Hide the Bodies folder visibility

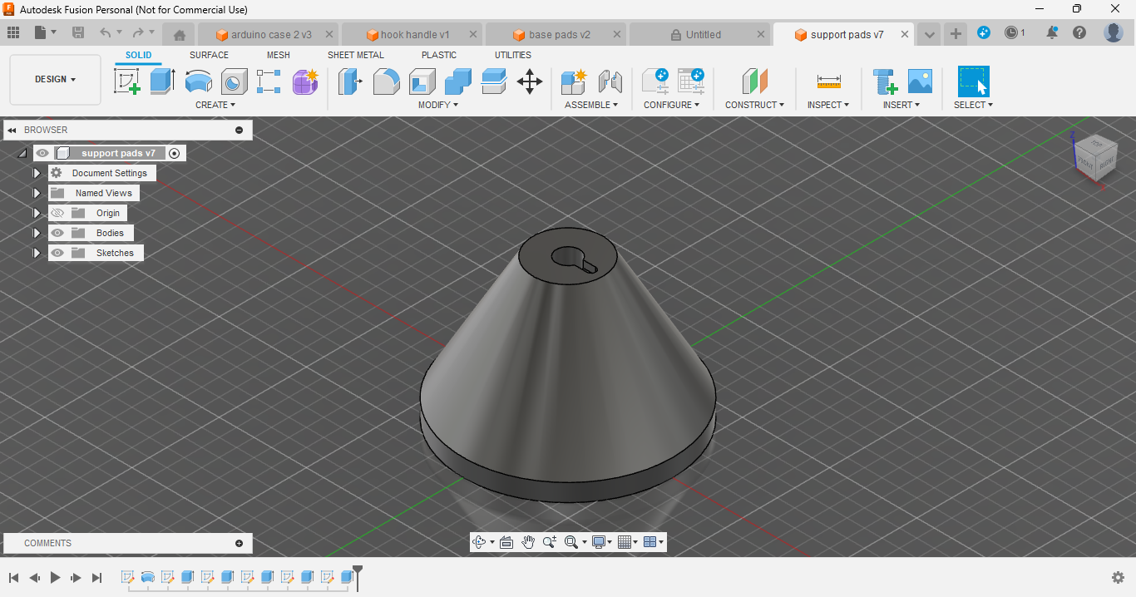[x=57, y=233]
